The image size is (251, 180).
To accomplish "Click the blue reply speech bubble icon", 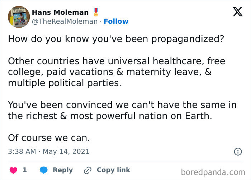I will 43,170.
